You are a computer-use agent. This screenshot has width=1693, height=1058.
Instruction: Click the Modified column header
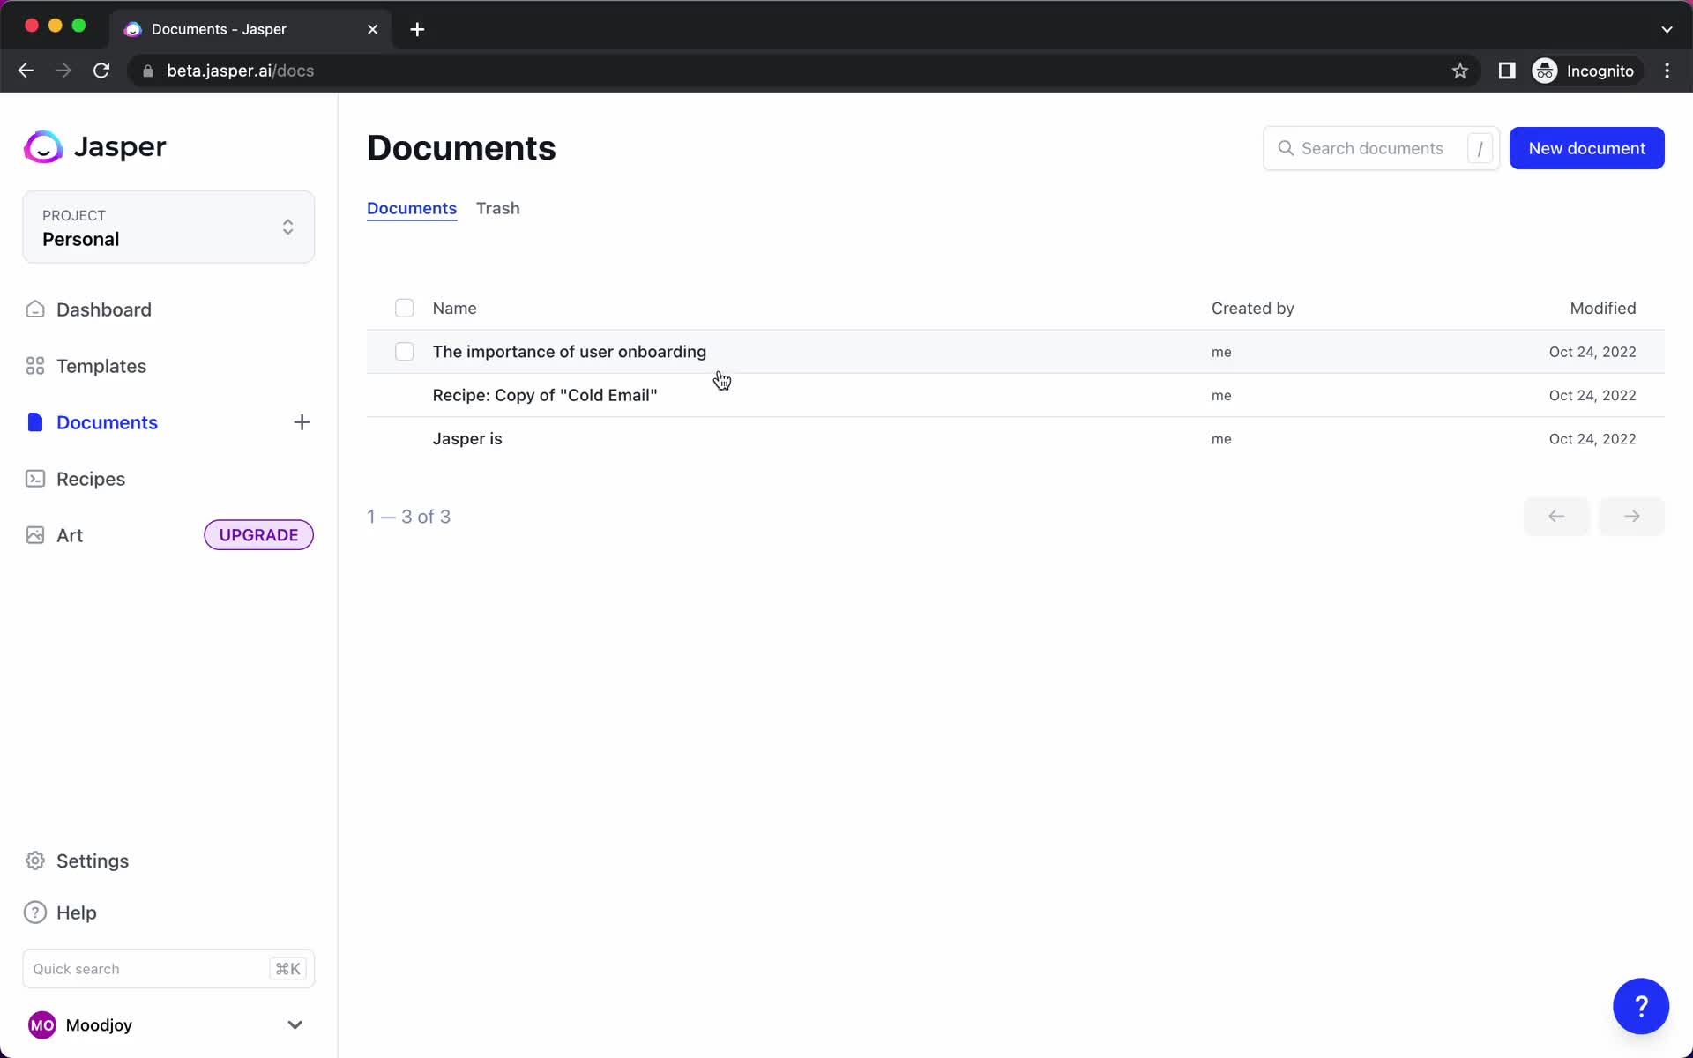click(1602, 308)
